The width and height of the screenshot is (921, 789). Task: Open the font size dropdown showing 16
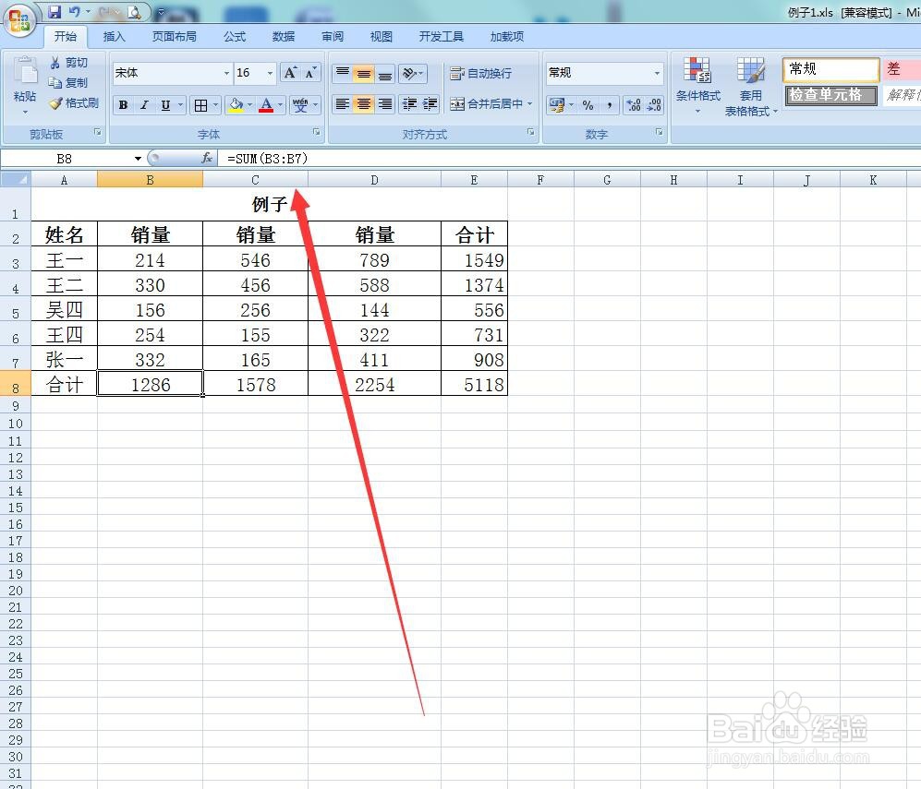tap(270, 73)
